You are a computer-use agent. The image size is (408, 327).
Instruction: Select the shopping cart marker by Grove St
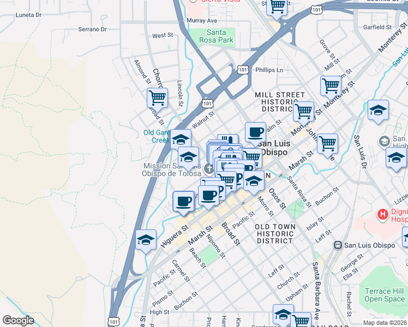click(331, 87)
